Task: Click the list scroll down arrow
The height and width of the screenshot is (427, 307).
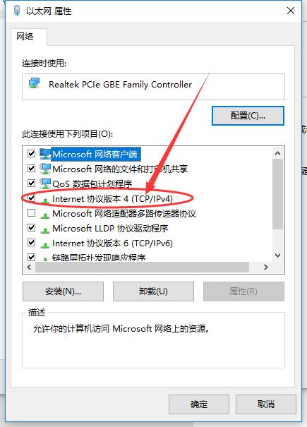Action: 277,255
